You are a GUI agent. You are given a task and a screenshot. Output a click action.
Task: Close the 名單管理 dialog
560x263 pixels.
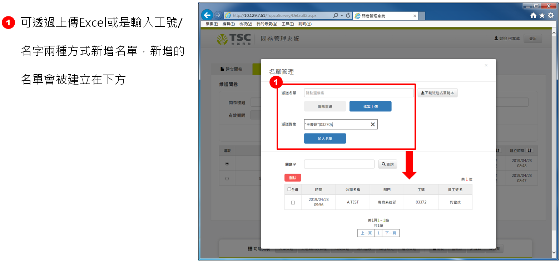[x=486, y=65]
